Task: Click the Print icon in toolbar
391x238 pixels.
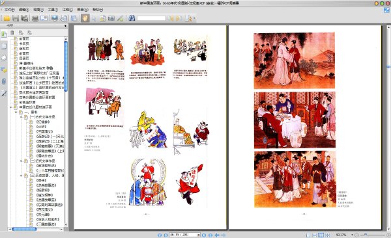Action: click(35, 18)
